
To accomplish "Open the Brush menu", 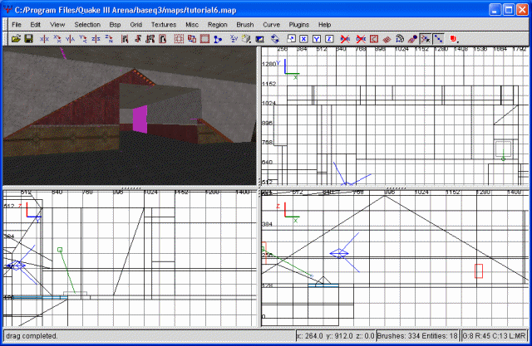I will click(x=245, y=25).
